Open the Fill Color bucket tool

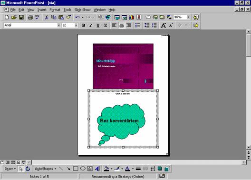coord(106,169)
